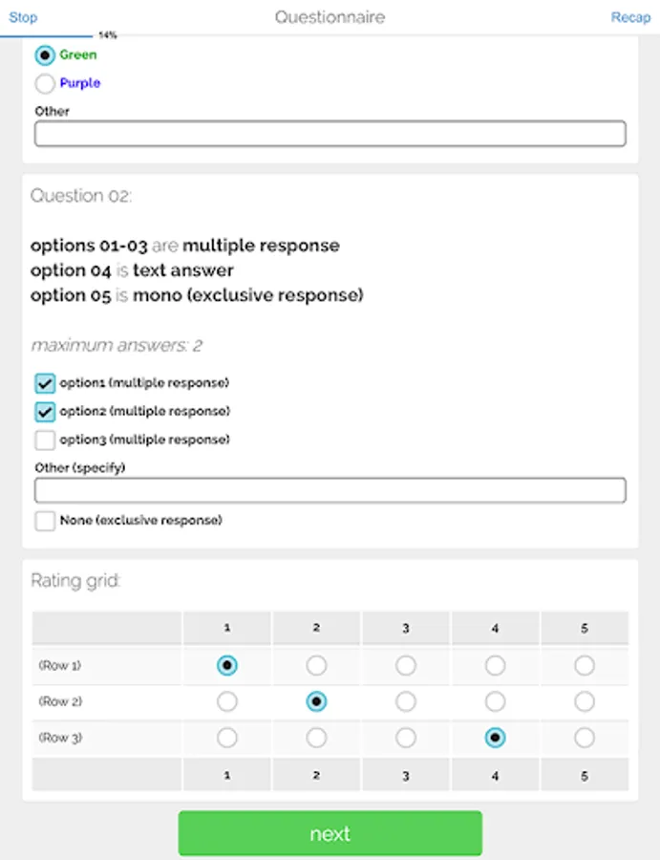660x860 pixels.
Task: Rate Row 3 as 5
Action: 585,738
